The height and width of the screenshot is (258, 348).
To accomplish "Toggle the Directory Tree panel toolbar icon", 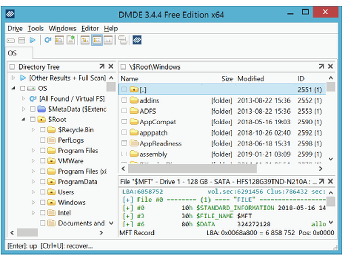I will [85, 40].
